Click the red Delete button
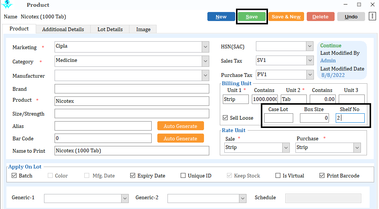Image resolution: width=379 pixels, height=209 pixels. pos(321,17)
